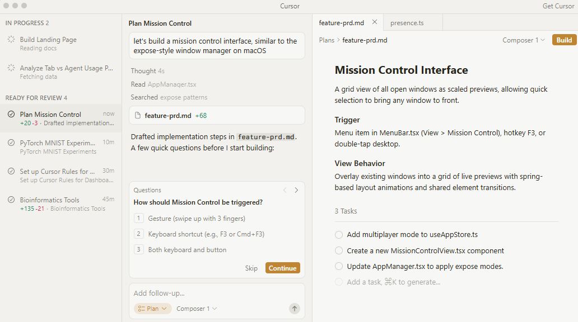
Task: Click Continue in the Questions card
Action: pyautogui.click(x=282, y=268)
